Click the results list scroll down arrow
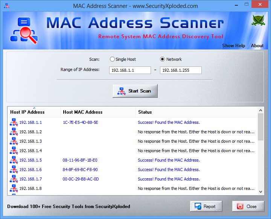 260,192
